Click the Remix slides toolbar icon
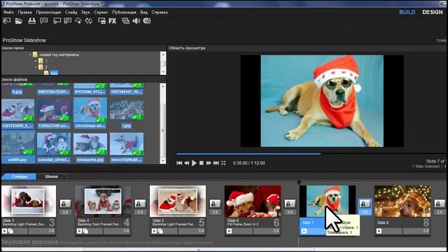 click(89, 21)
